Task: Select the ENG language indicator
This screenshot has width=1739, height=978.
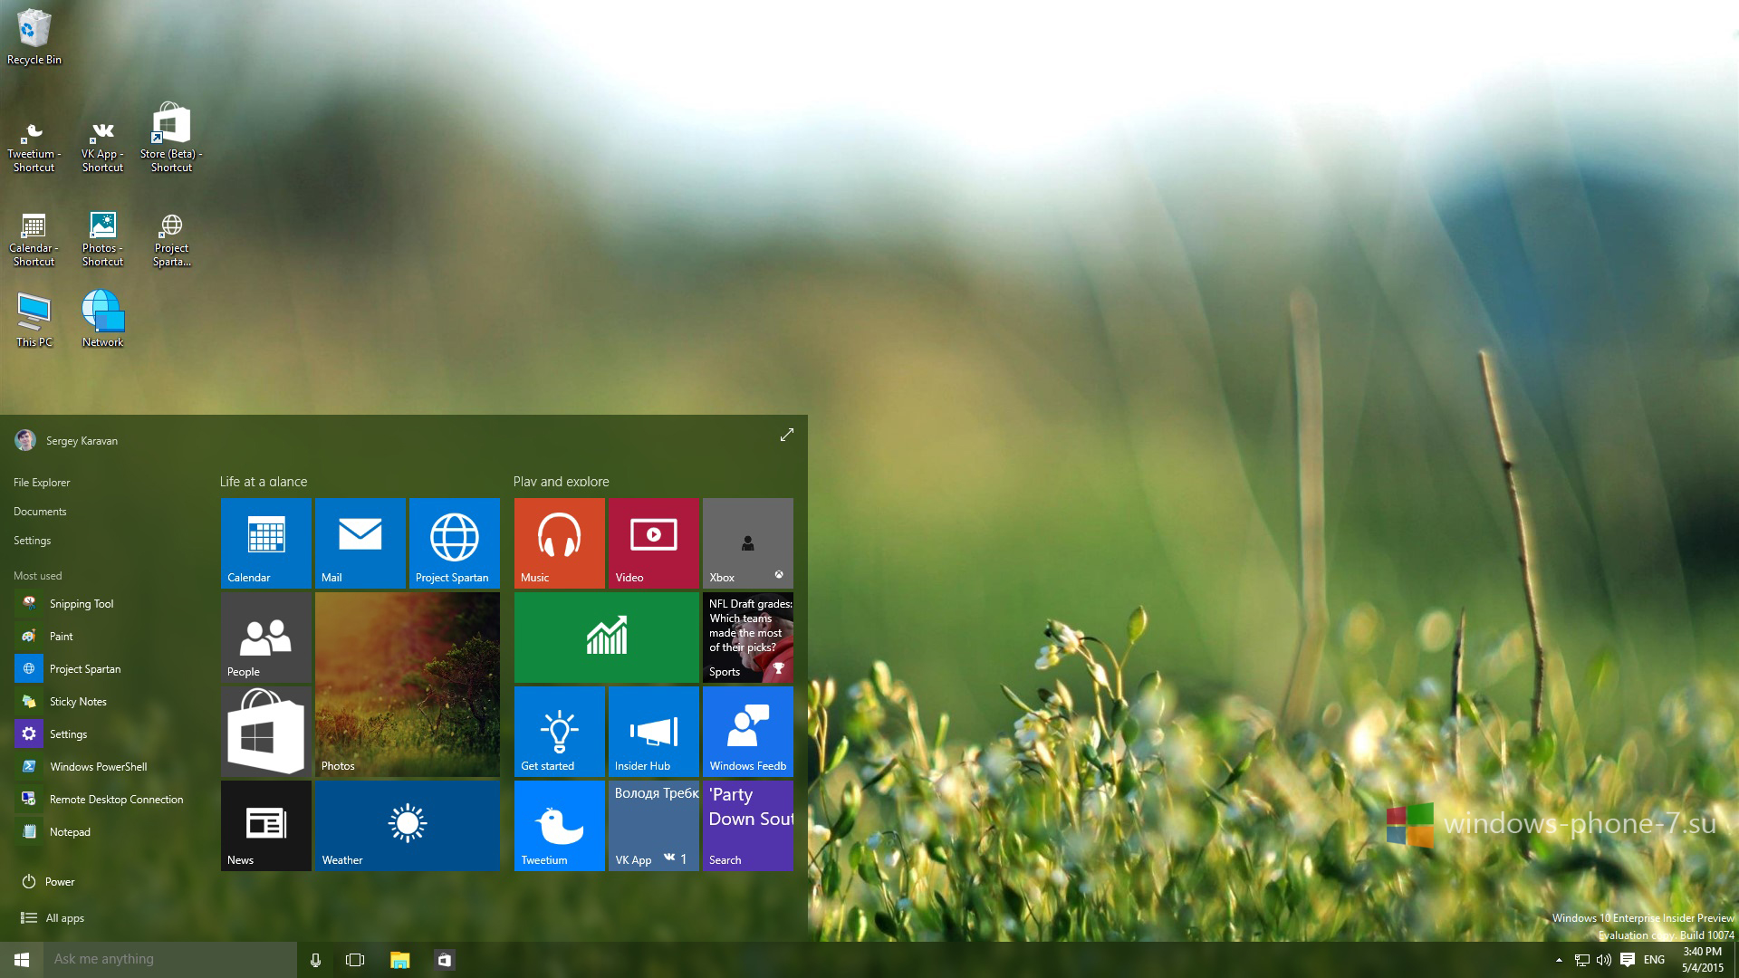Action: tap(1656, 959)
